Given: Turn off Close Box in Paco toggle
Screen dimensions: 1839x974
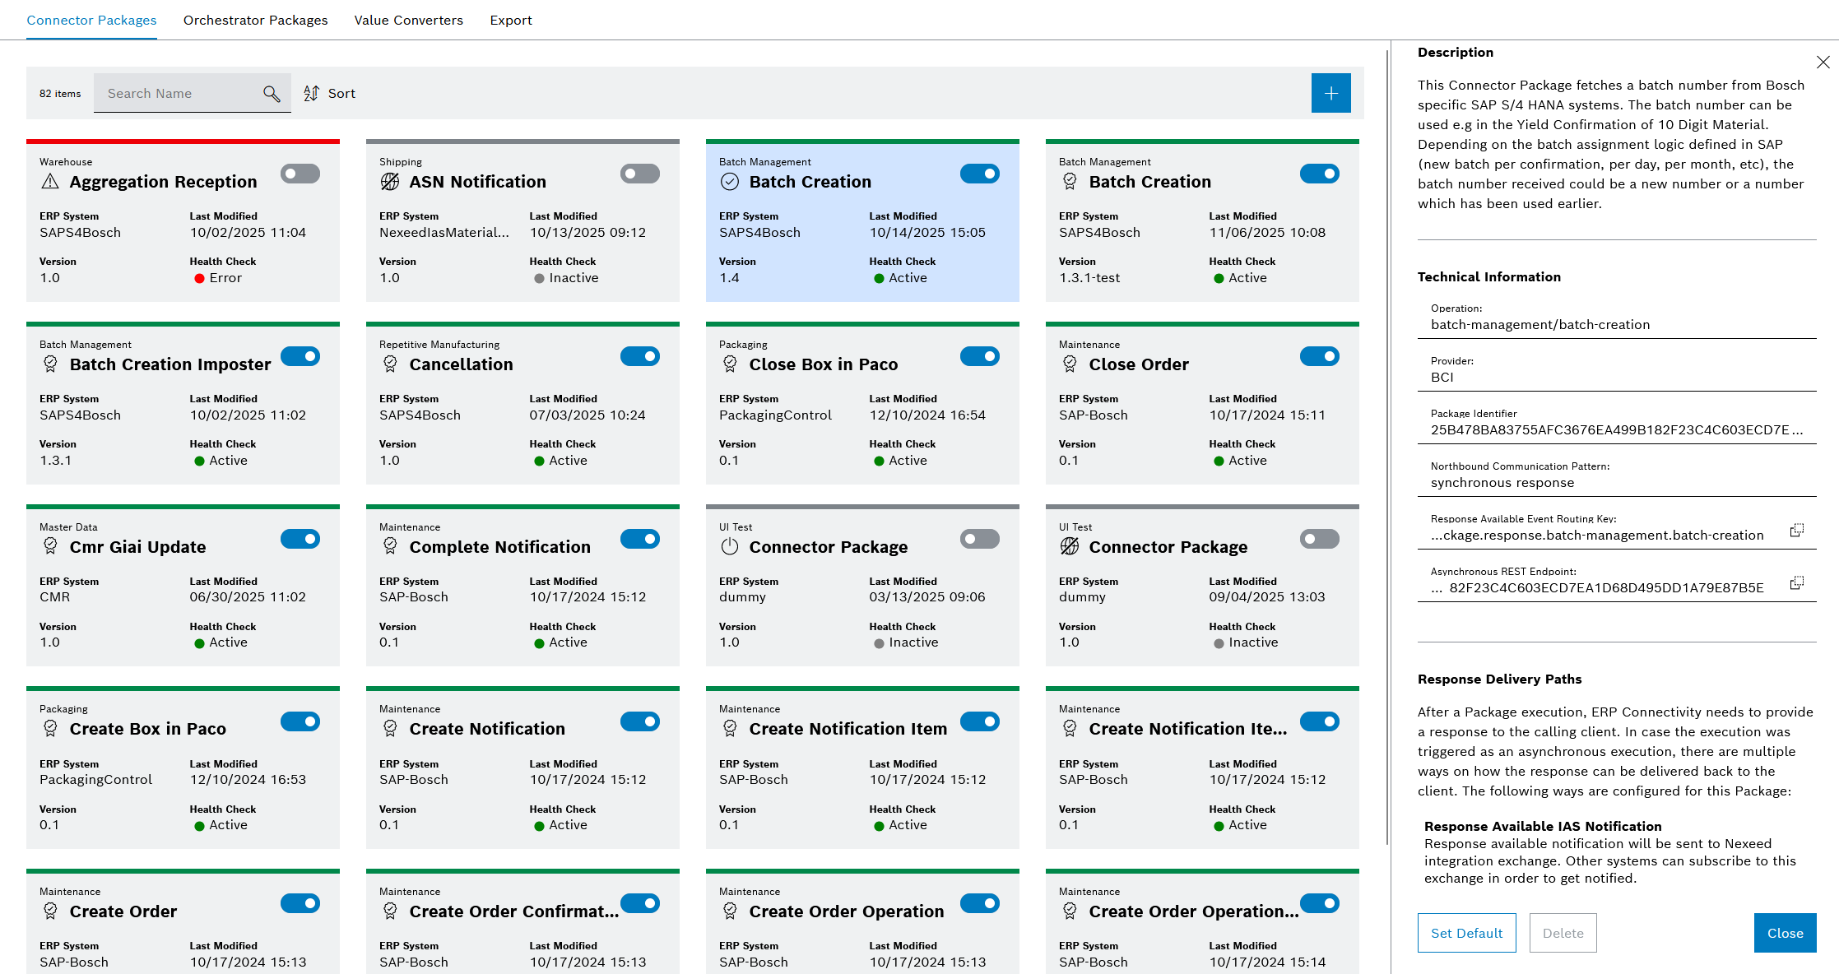Looking at the screenshot, I should [x=979, y=356].
